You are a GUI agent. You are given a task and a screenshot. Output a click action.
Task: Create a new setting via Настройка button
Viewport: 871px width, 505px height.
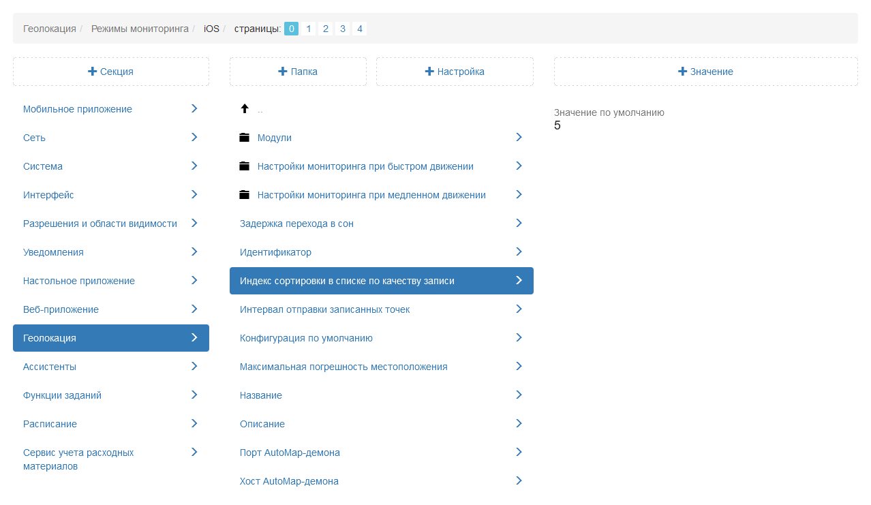pyautogui.click(x=455, y=72)
